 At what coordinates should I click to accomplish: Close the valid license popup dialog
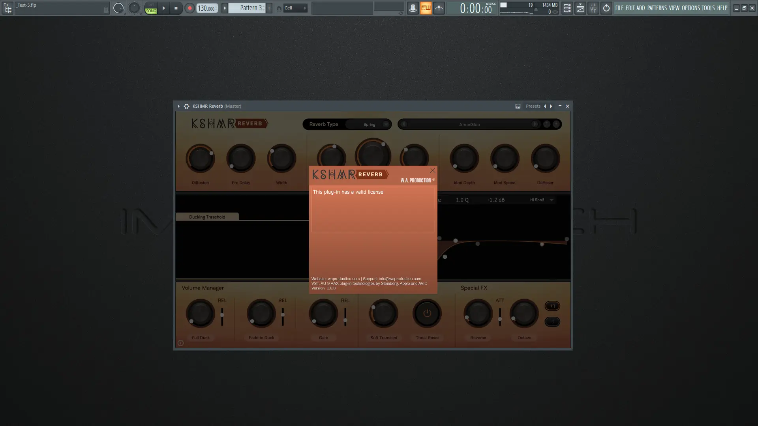pyautogui.click(x=432, y=170)
